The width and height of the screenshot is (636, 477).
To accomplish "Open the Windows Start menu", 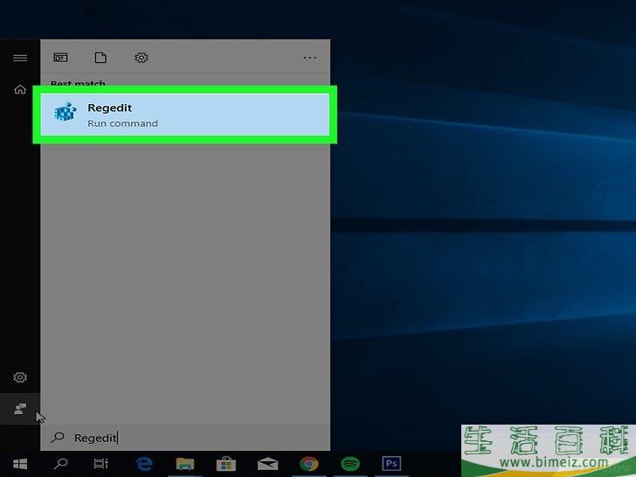I will 19,464.
